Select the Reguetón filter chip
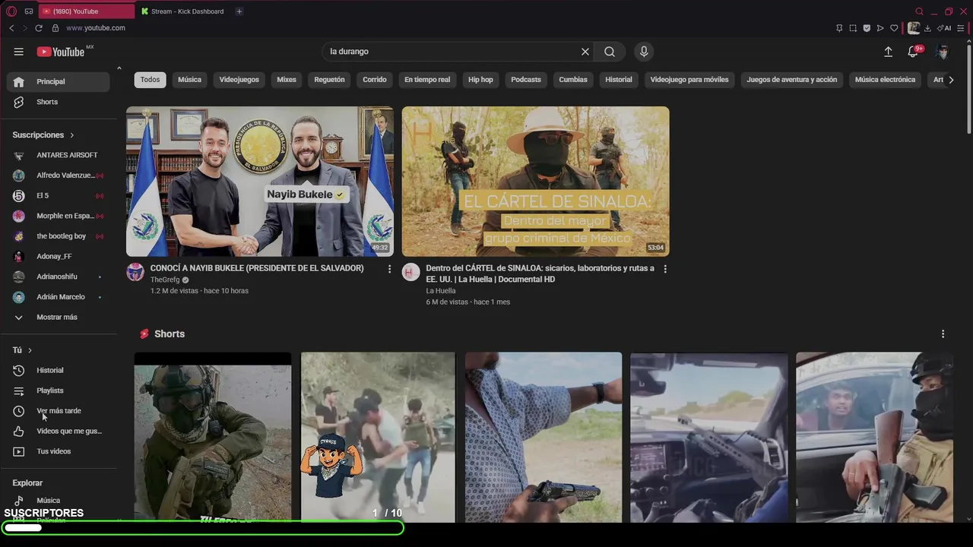 [329, 80]
